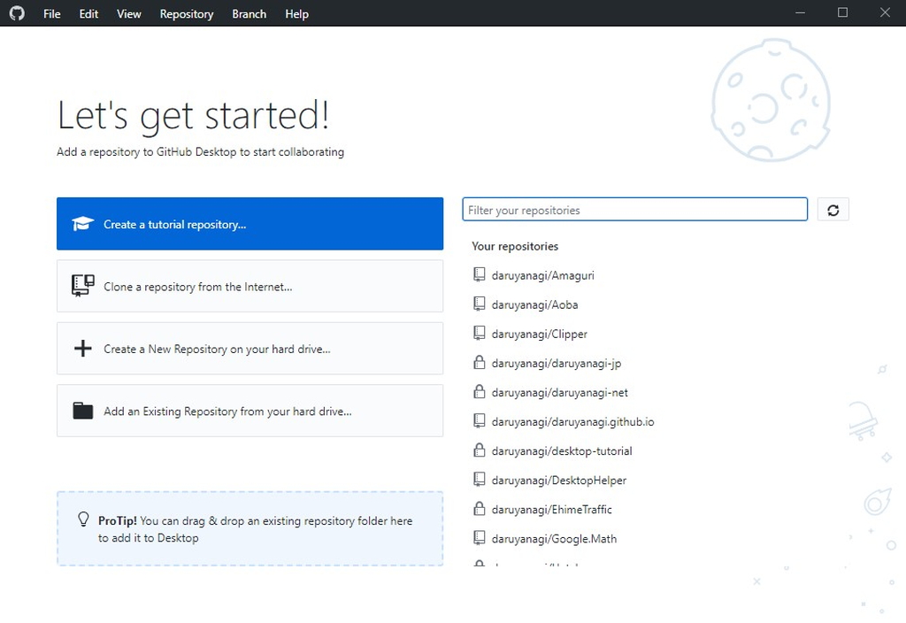
Task: Click Create a tutorial repository button
Action: click(250, 223)
